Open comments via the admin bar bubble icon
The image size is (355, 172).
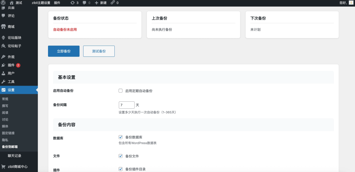coord(84,3)
